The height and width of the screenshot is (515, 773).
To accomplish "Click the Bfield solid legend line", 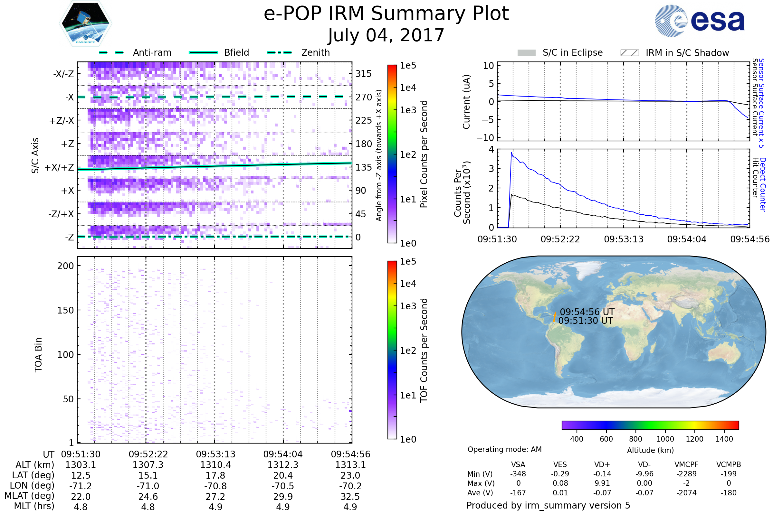I will pos(203,52).
